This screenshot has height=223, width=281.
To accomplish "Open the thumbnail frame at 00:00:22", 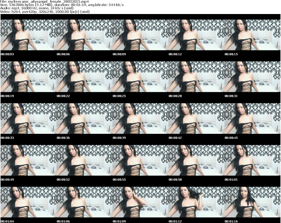I will 85,77.
